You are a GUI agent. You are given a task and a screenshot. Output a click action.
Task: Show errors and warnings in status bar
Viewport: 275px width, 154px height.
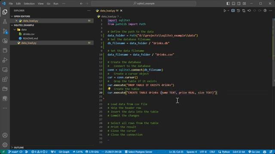coord(39,152)
